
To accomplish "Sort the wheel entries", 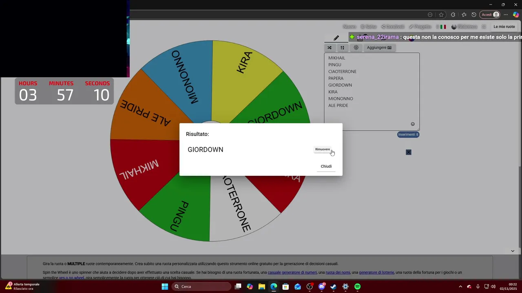I will [343, 48].
